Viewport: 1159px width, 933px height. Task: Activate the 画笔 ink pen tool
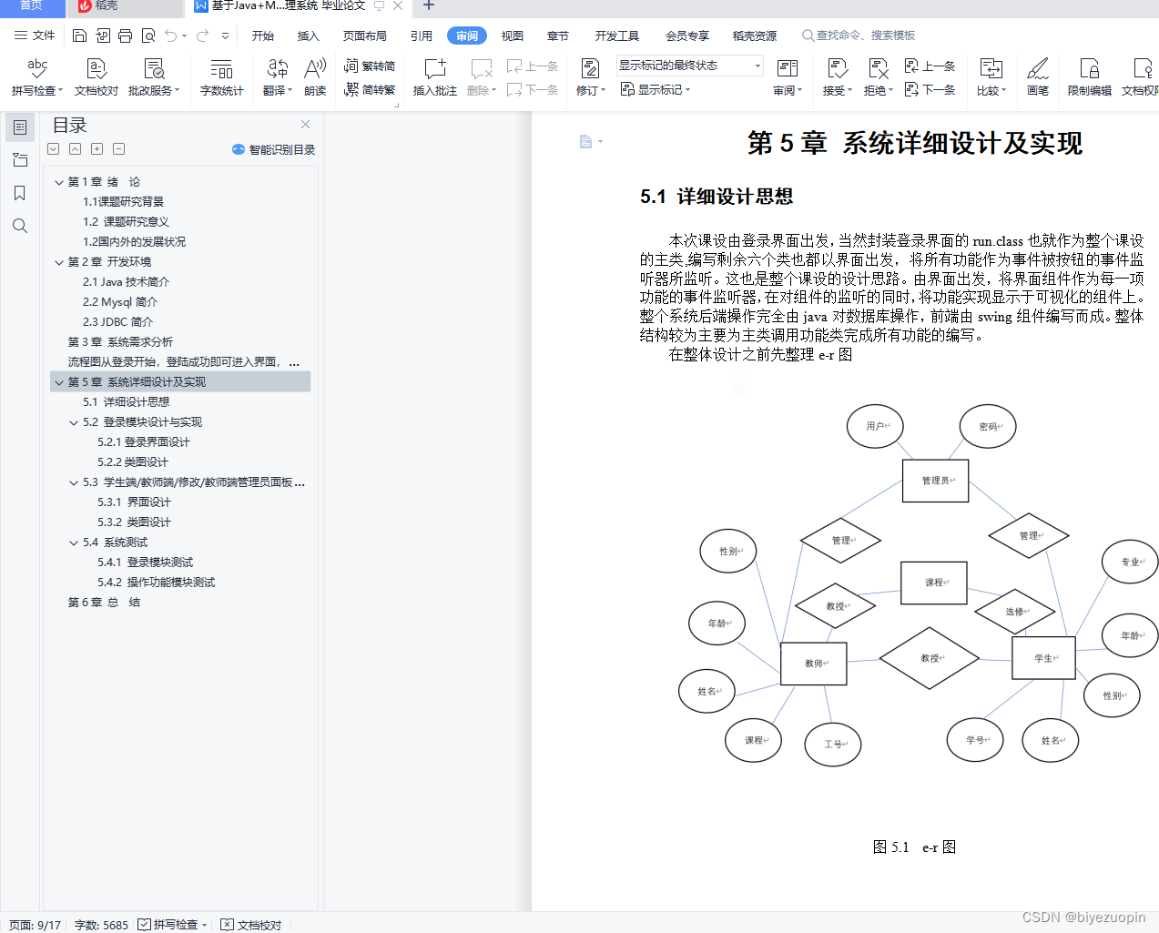click(x=1037, y=77)
